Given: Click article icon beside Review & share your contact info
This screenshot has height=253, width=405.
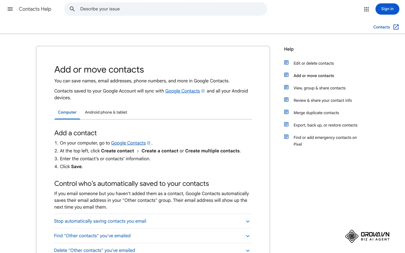Looking at the screenshot, I should tap(286, 100).
